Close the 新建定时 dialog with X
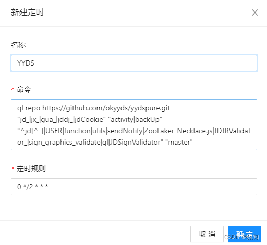Image resolution: width=267 pixels, height=245 pixels. 255,12
